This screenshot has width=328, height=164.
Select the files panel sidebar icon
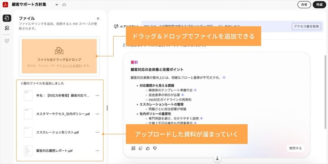[x=7, y=18]
